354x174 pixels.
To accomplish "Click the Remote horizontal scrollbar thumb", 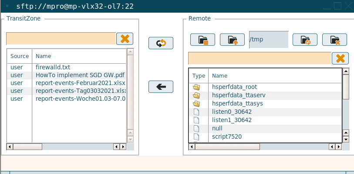I will 227,147.
